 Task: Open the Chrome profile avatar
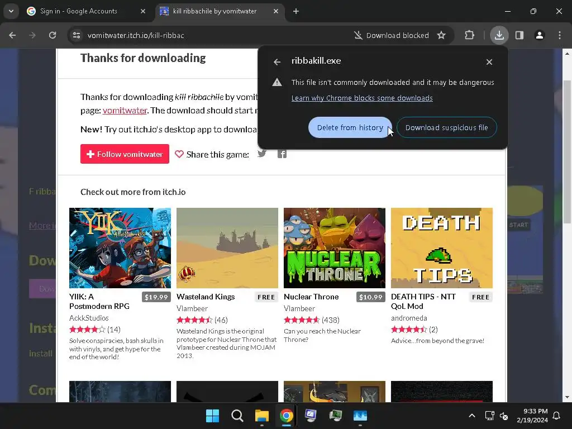point(540,35)
